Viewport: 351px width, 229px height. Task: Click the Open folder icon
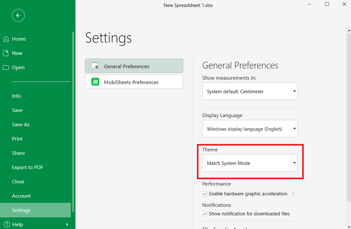[x=6, y=67]
